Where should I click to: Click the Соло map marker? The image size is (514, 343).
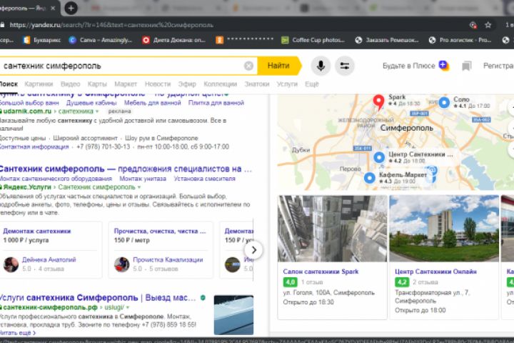point(444,102)
